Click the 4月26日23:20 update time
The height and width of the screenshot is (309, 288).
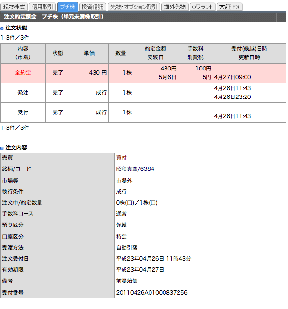pyautogui.click(x=233, y=97)
